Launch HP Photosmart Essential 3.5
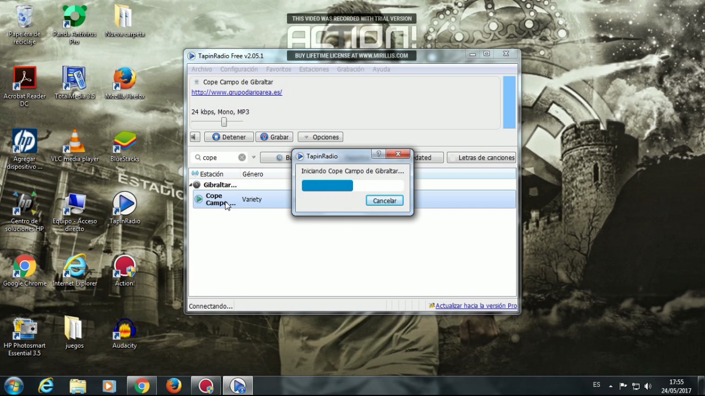The image size is (705, 396). tap(24, 337)
